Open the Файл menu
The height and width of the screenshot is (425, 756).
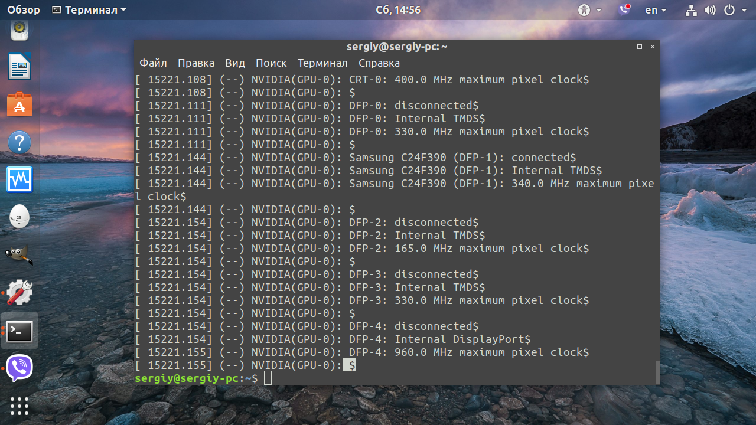tap(153, 63)
